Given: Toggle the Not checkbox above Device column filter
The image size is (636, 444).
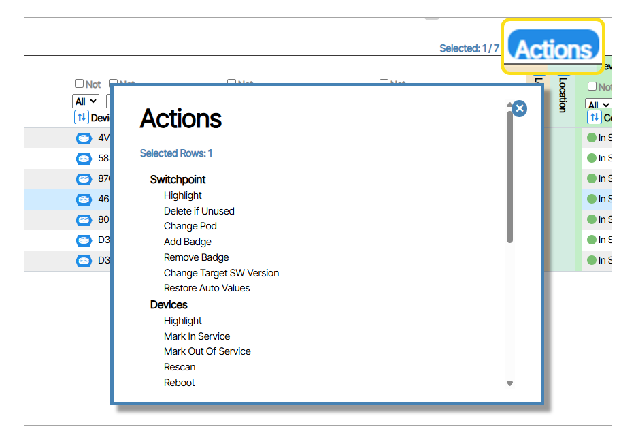Looking at the screenshot, I should 80,84.
